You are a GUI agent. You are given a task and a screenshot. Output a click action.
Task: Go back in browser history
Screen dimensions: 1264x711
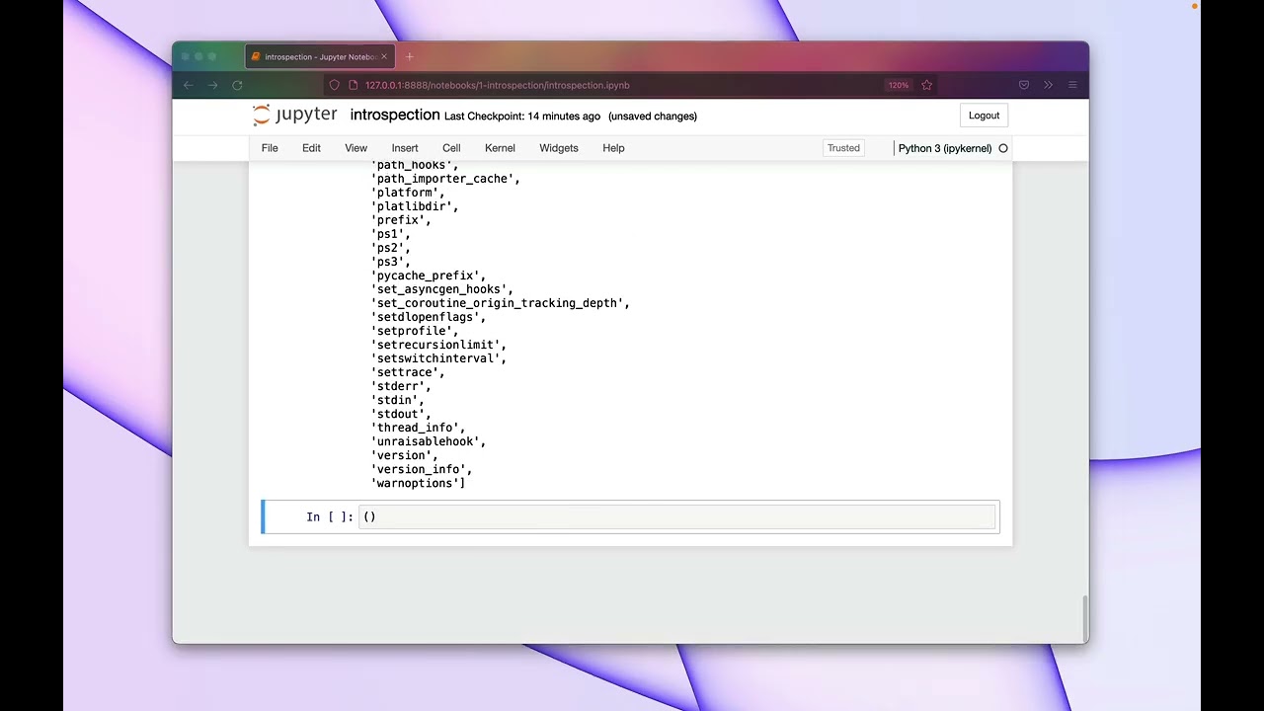[x=189, y=85]
